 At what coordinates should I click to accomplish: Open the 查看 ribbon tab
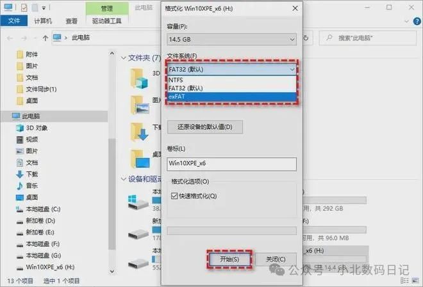click(72, 20)
